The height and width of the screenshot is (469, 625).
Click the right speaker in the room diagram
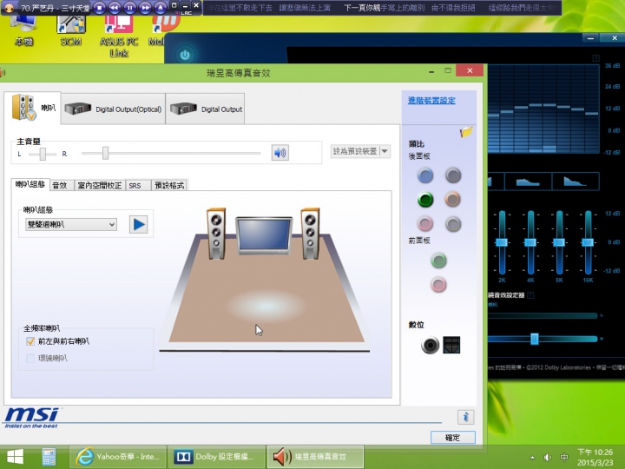click(311, 234)
